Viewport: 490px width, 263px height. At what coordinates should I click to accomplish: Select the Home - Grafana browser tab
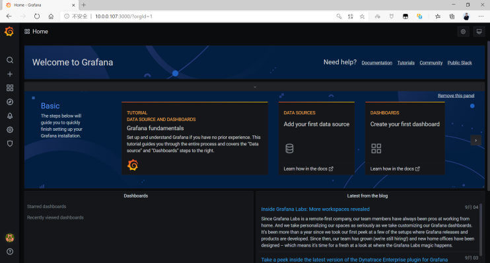(41, 5)
